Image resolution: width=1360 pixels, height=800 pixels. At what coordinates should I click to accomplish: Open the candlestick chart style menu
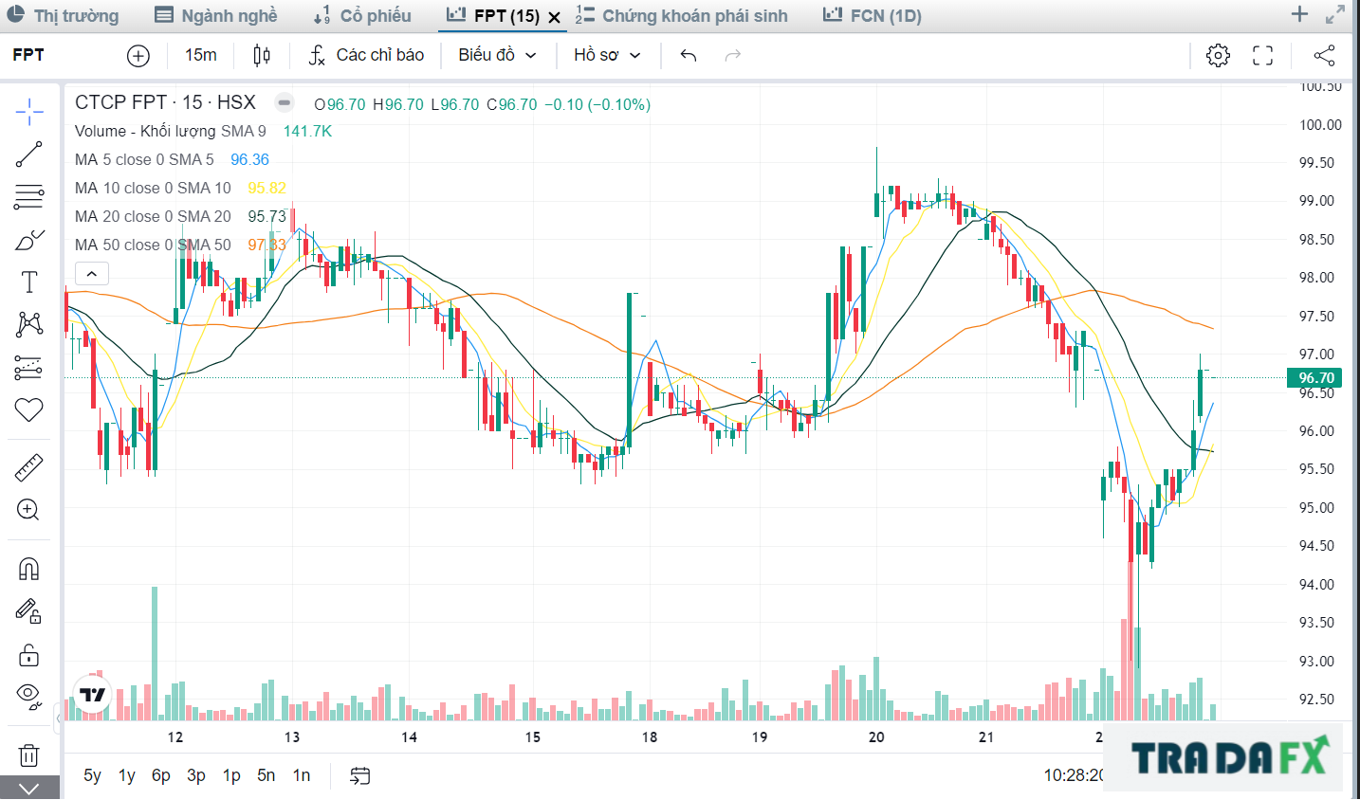262,55
